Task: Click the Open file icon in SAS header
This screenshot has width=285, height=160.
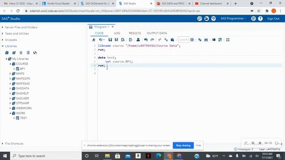Action: (207, 19)
